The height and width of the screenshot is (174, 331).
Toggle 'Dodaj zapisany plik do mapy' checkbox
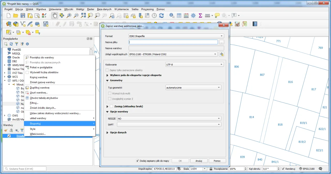(x=138, y=161)
